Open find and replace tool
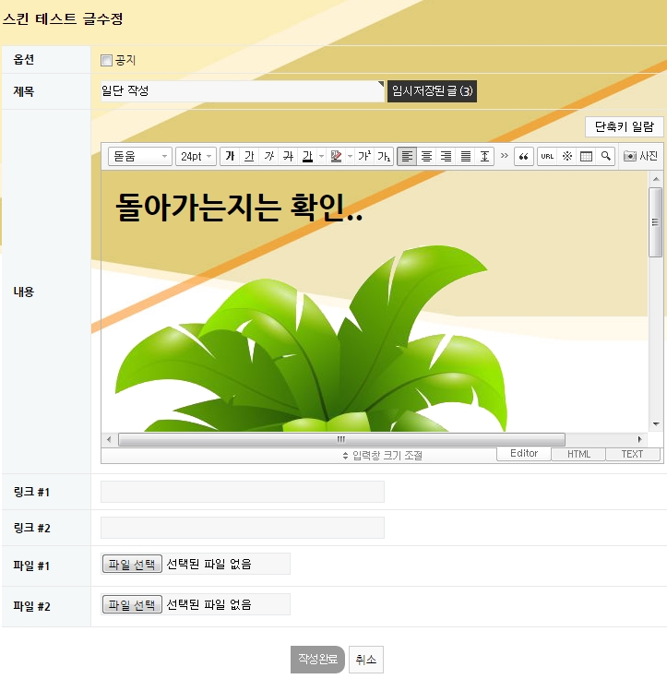This screenshot has width=667, height=679. (x=605, y=157)
